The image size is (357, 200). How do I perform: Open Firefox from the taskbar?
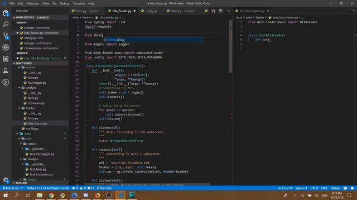tap(98, 195)
